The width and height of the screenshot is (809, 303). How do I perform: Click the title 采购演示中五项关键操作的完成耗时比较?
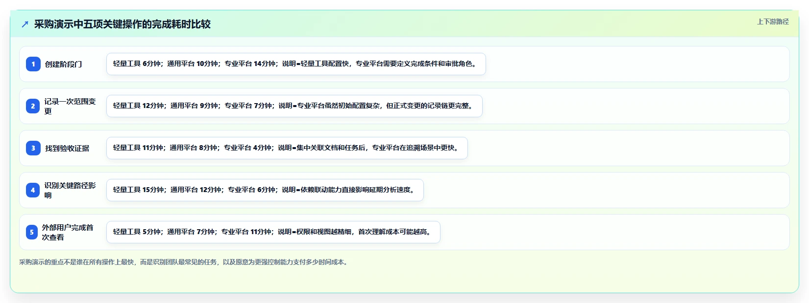123,24
